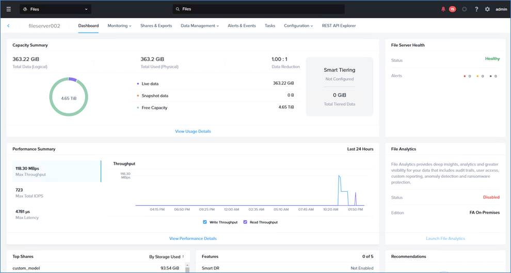Select the Dashboard tab
The width and height of the screenshot is (511, 273).
[x=88, y=25]
